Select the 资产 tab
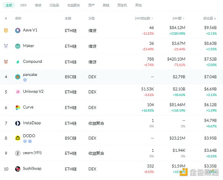 [91, 5]
